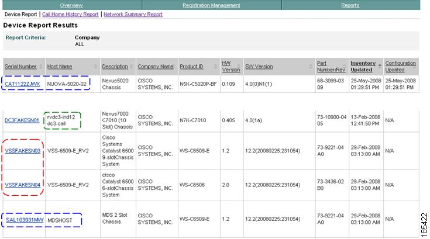
Task: Click the SW Version column header
Action: click(259, 67)
